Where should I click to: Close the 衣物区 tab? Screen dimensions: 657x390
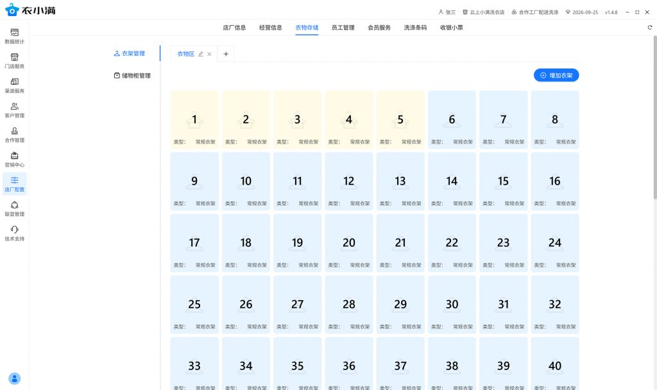[209, 55]
